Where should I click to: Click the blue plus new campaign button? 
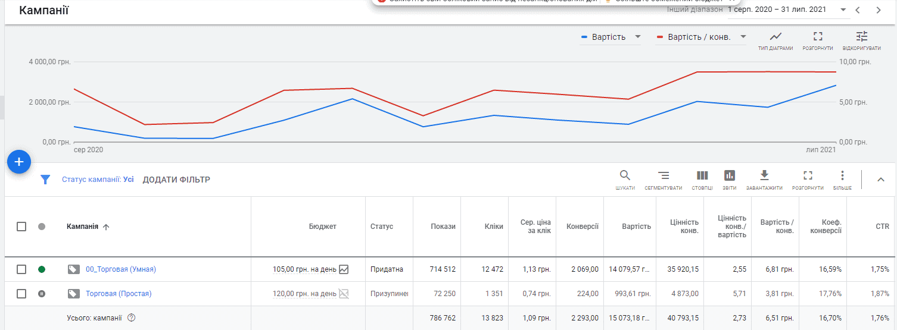click(x=19, y=162)
